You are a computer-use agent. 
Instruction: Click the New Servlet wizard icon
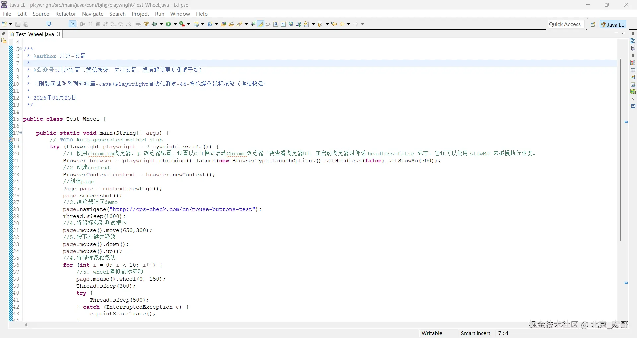point(210,24)
